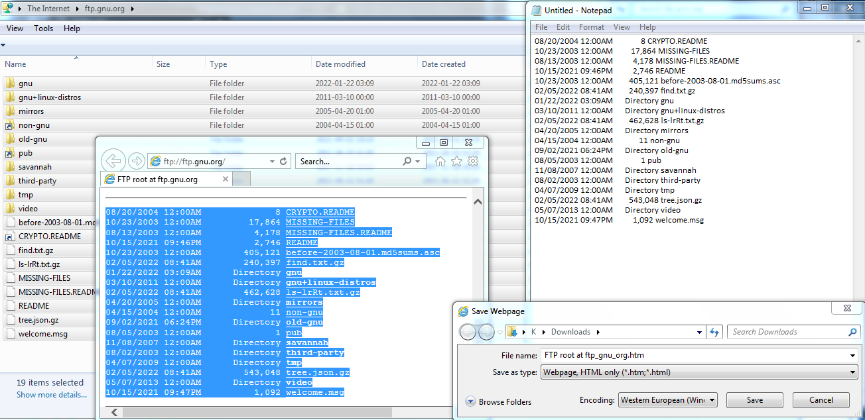The width and height of the screenshot is (865, 420).
Task: Click the Internet Explorer forward arrow button
Action: click(x=136, y=161)
